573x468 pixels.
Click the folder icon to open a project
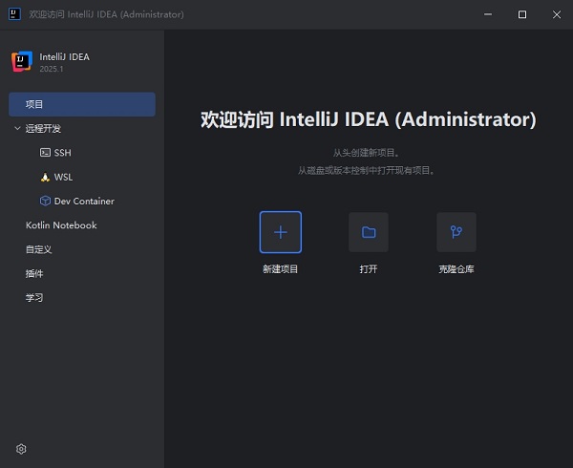tap(368, 232)
